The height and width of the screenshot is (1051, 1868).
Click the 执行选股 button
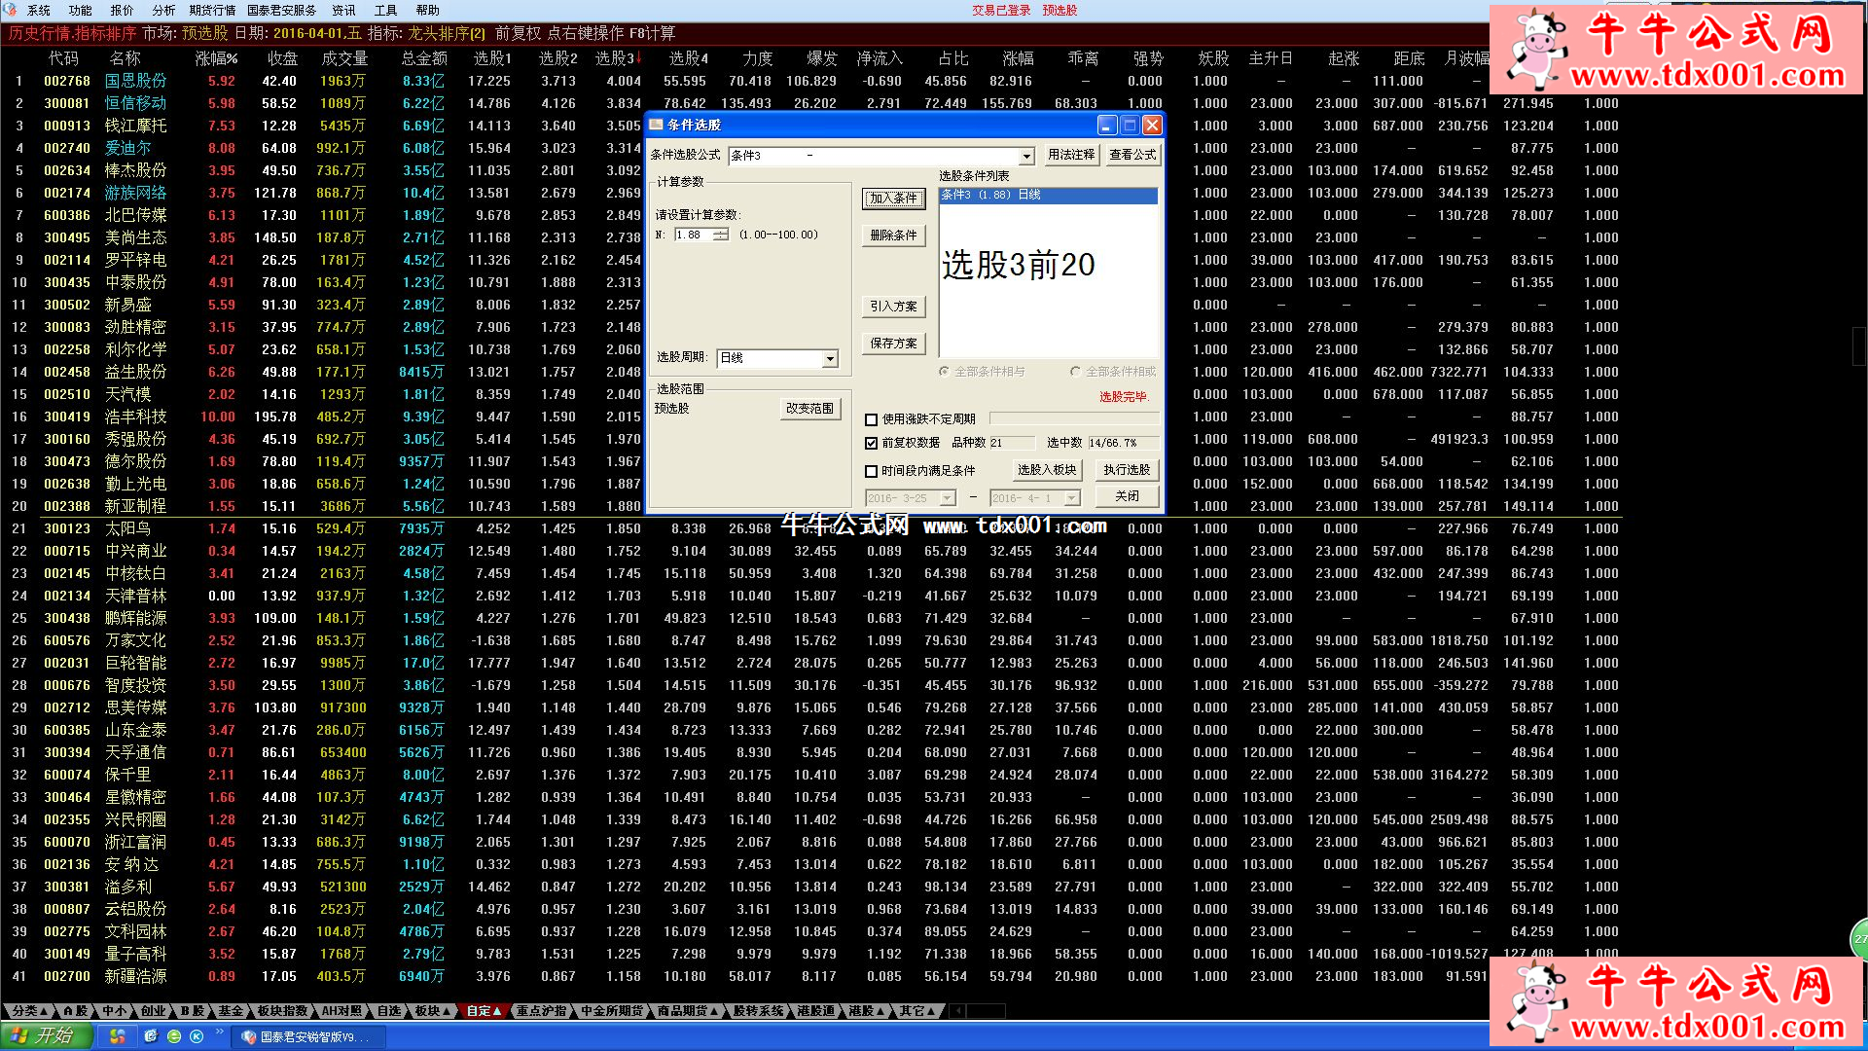coord(1127,469)
